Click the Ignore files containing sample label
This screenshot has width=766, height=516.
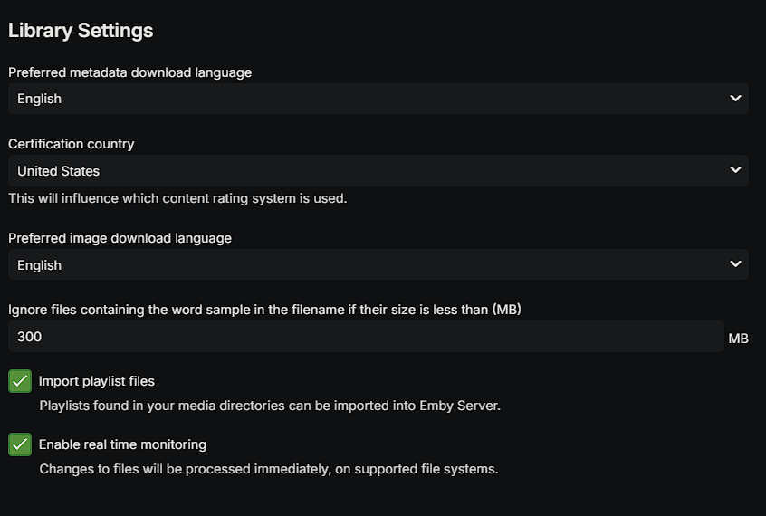[x=264, y=310]
